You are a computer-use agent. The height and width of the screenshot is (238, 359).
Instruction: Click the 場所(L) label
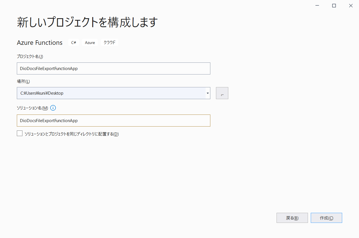click(x=23, y=81)
